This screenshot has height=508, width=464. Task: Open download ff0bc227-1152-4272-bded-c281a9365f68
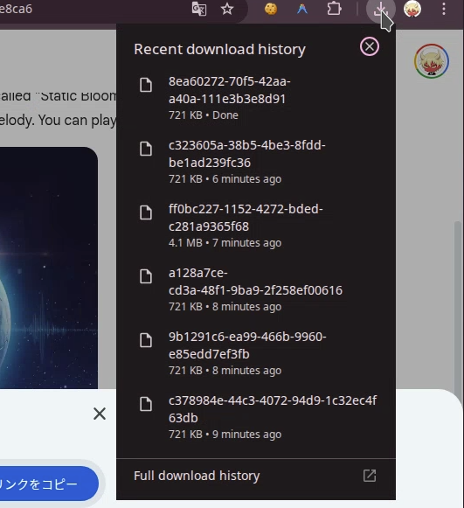click(x=256, y=226)
